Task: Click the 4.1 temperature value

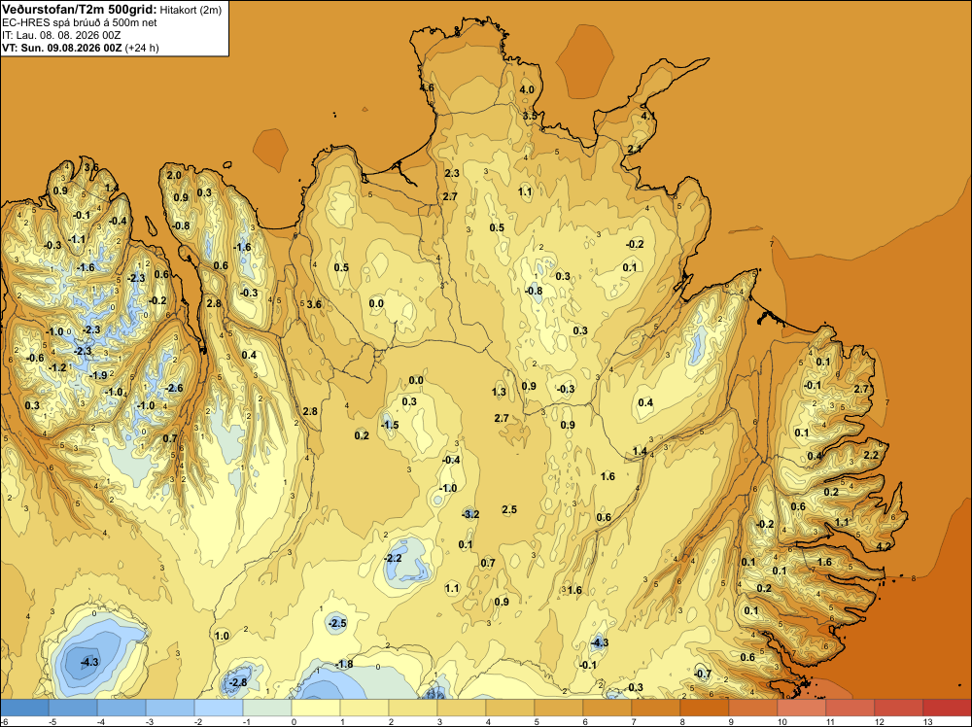Action: tap(647, 116)
